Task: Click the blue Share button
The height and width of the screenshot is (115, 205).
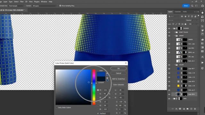Action: (x=186, y=6)
